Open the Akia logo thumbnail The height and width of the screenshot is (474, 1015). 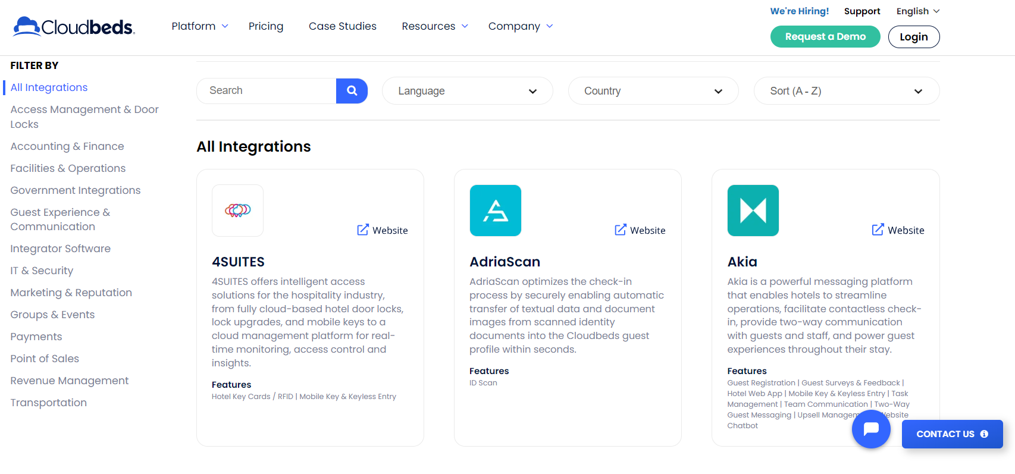coord(753,211)
